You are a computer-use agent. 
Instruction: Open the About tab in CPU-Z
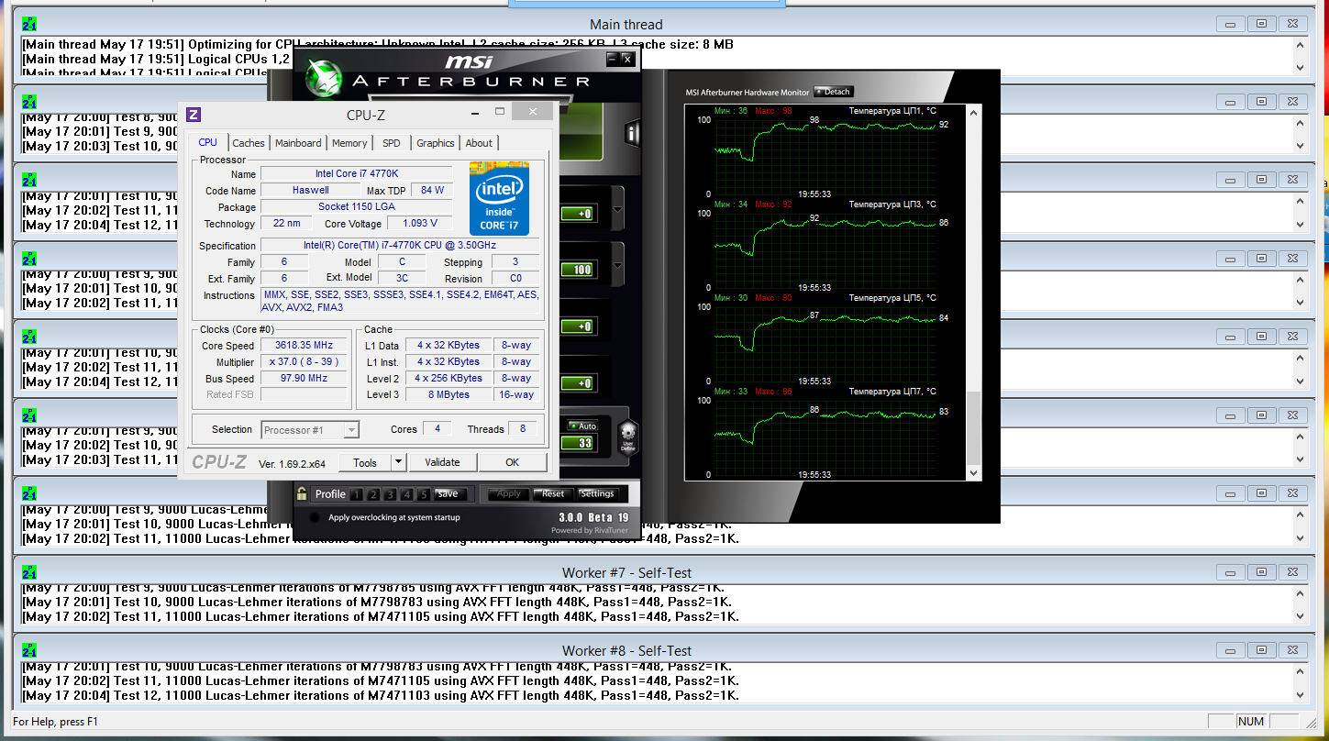479,143
